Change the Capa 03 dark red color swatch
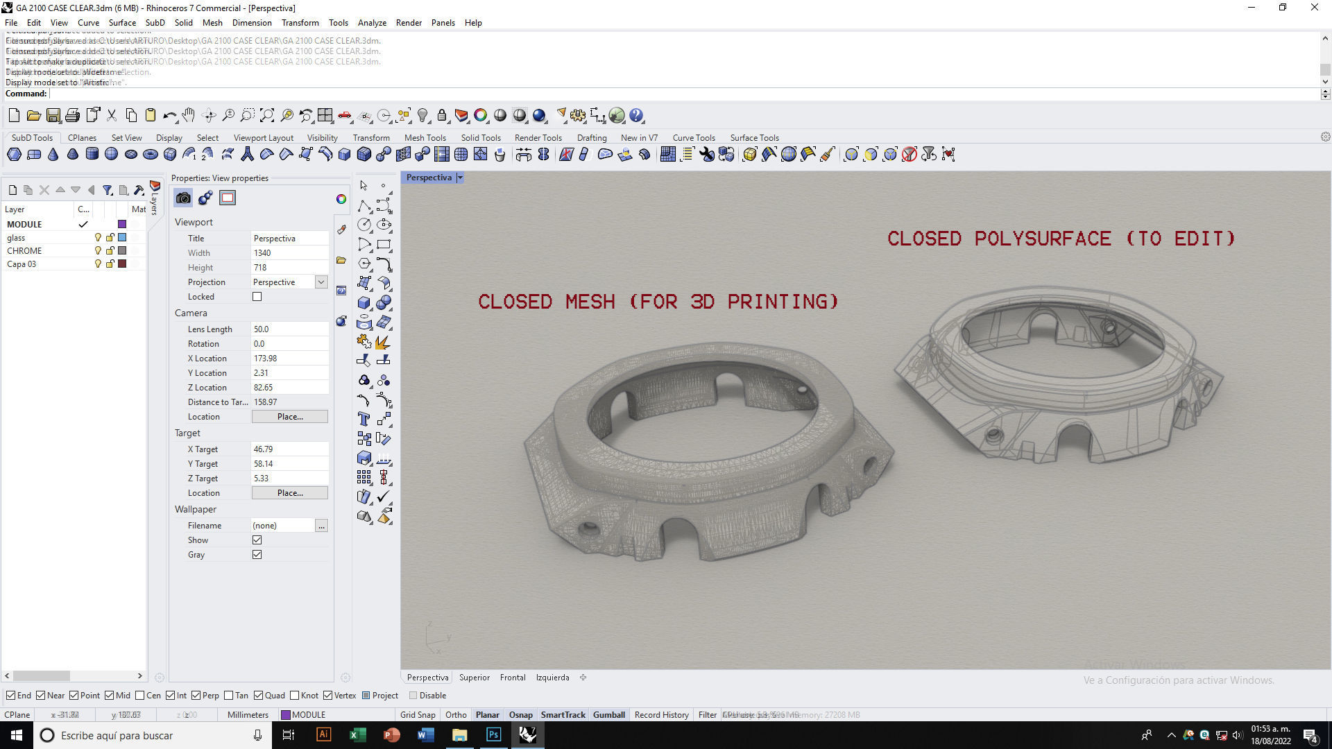1332x749 pixels. coord(122,264)
